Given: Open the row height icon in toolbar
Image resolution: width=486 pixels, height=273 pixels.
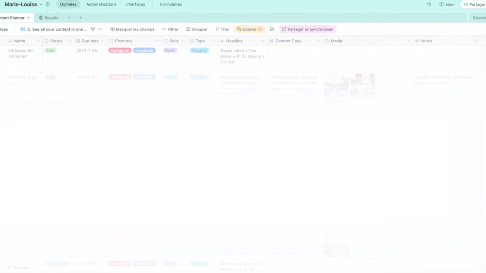Looking at the screenshot, I should click(272, 29).
